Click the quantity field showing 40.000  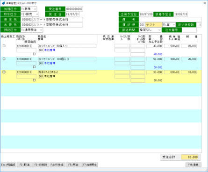tap(154, 46)
